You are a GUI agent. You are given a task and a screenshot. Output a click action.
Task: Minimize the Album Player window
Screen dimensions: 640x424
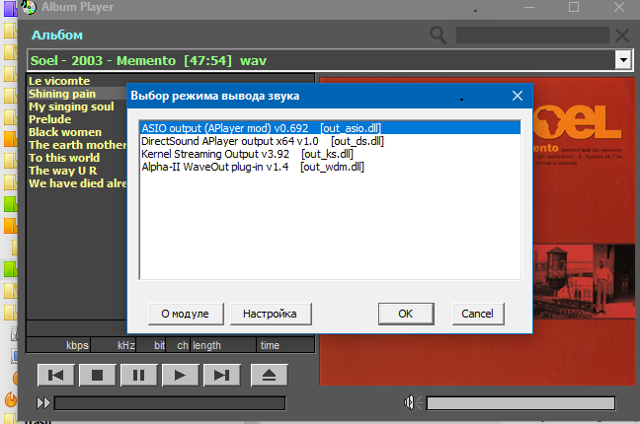point(529,7)
